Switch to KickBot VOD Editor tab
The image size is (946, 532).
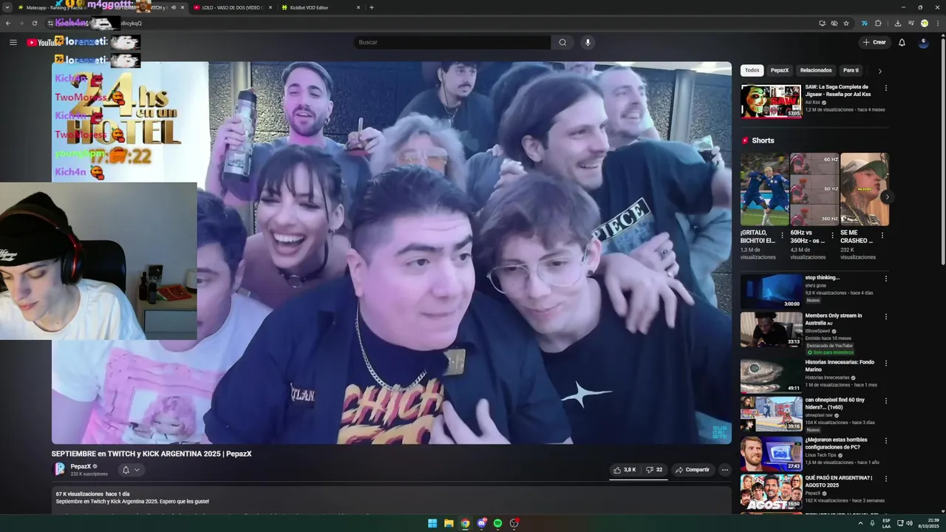[x=321, y=7]
